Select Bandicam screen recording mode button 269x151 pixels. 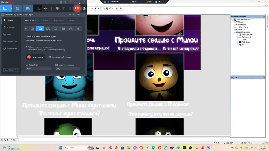[5, 8]
